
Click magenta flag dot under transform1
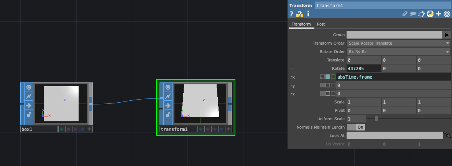tap(208, 129)
